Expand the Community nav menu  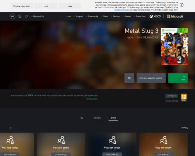pyautogui.click(x=92, y=16)
